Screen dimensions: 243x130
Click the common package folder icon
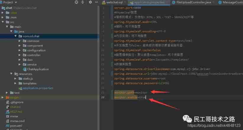pyautogui.click(x=25, y=41)
